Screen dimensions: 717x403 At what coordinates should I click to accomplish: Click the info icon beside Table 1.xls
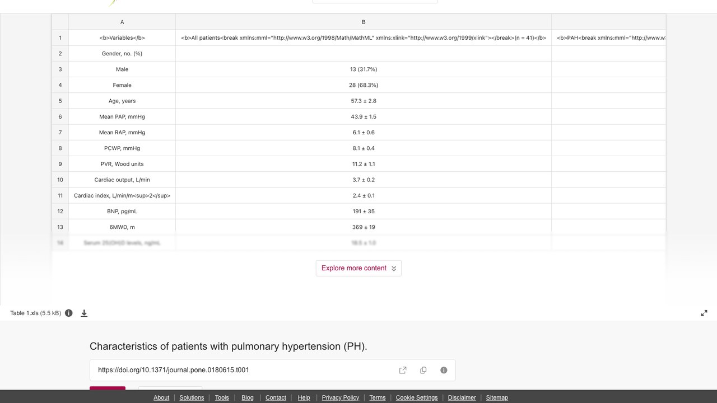click(69, 313)
